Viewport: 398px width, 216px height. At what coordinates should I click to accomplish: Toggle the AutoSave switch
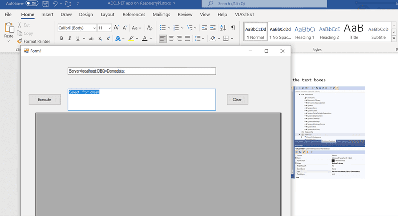coord(32,3)
